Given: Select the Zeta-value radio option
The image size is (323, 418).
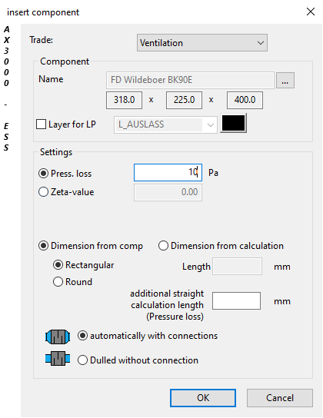Looking at the screenshot, I should [43, 192].
